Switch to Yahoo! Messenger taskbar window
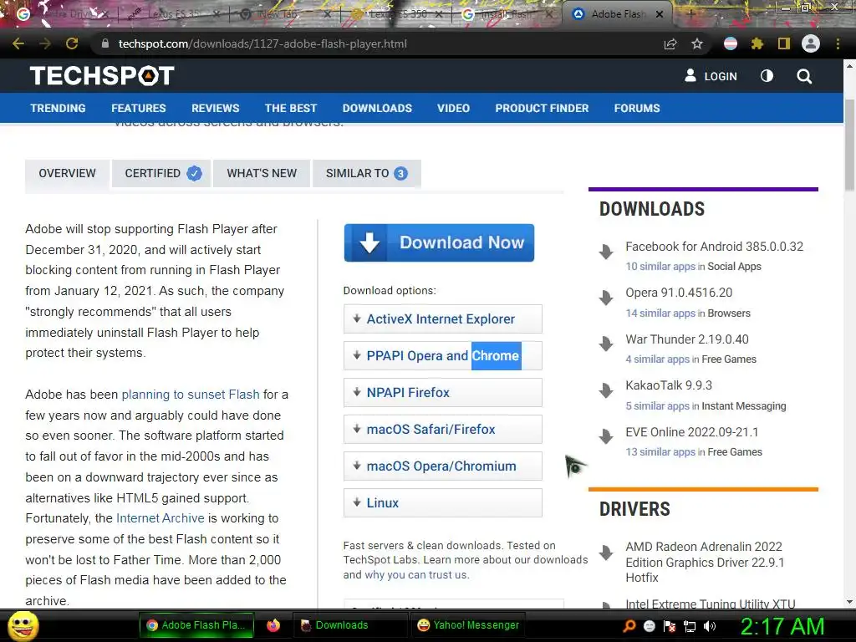 click(467, 625)
